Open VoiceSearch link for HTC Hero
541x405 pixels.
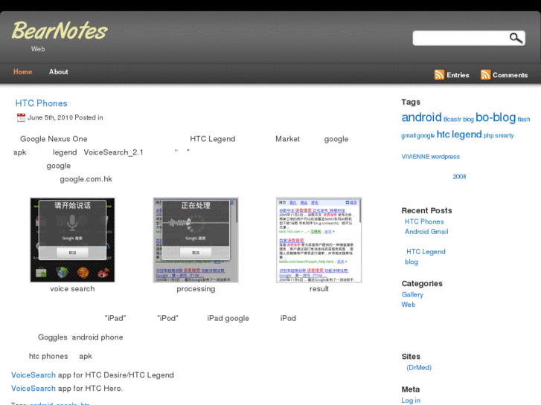(x=33, y=389)
